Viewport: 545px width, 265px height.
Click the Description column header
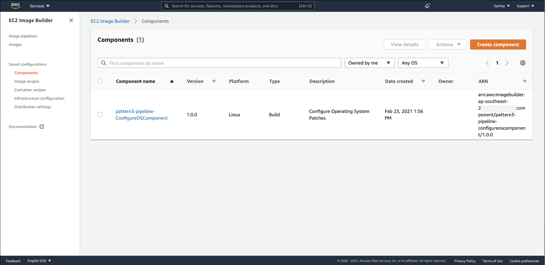point(322,81)
